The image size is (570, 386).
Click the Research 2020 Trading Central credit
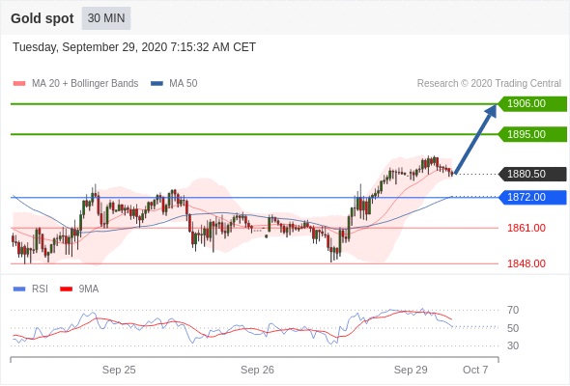pyautogui.click(x=489, y=84)
